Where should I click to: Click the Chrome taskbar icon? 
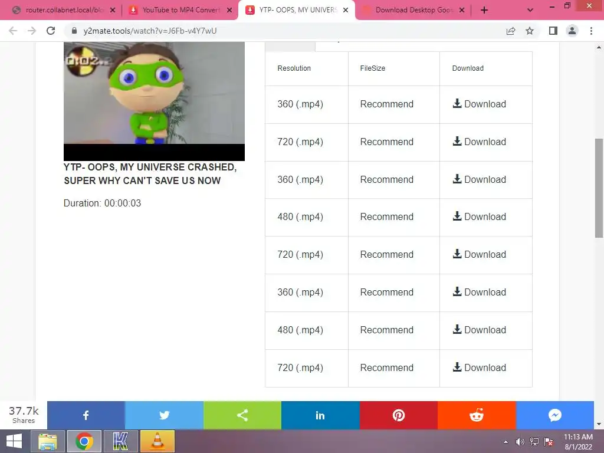pyautogui.click(x=84, y=441)
